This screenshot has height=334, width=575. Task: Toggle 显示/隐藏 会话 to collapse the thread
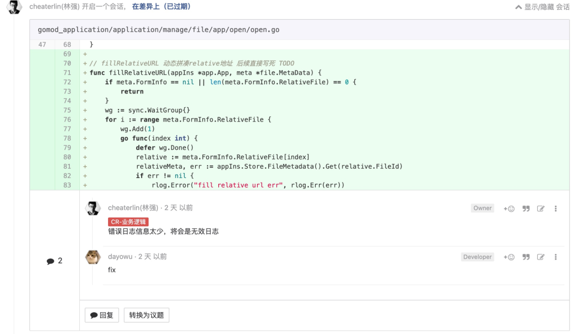(x=542, y=7)
